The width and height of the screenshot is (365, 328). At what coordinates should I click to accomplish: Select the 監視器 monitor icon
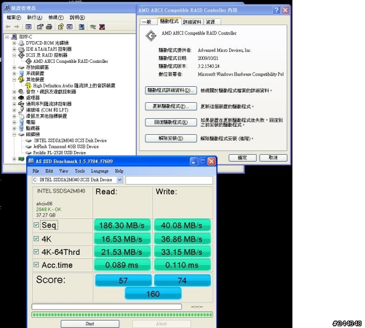[21, 128]
